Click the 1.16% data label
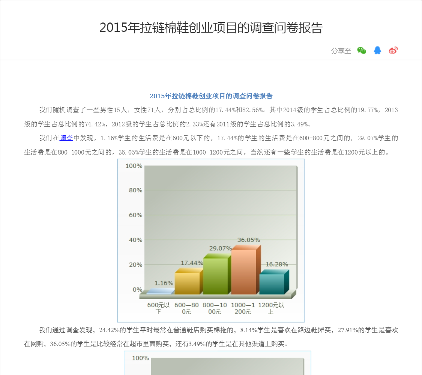This screenshot has height=375, width=422. point(164,283)
